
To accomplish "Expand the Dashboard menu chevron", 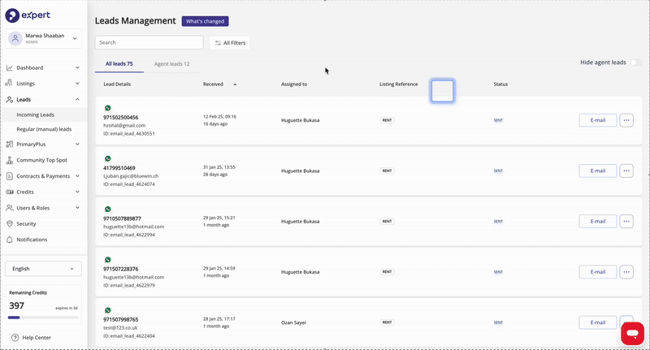I will pyautogui.click(x=77, y=67).
